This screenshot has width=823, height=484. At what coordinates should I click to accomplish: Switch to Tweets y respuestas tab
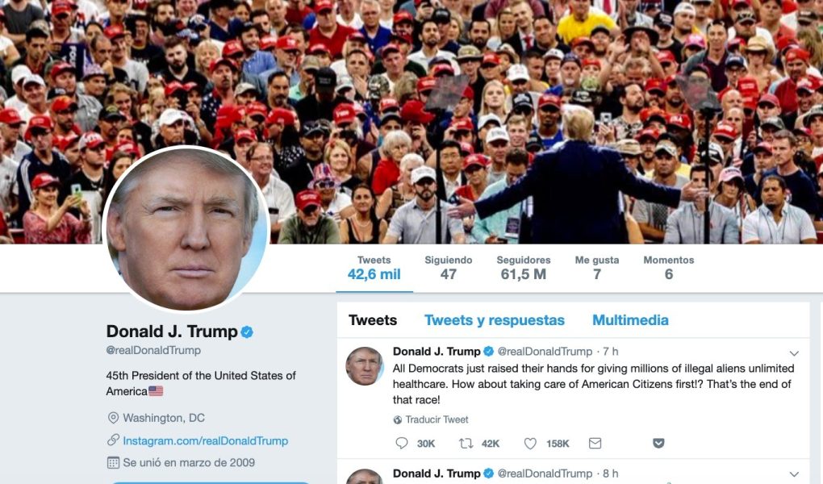pos(495,320)
